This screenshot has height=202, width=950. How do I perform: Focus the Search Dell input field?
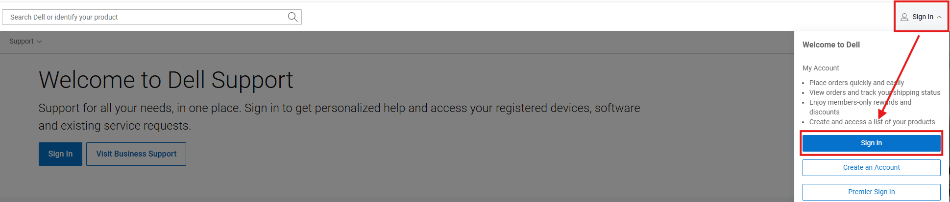[147, 17]
